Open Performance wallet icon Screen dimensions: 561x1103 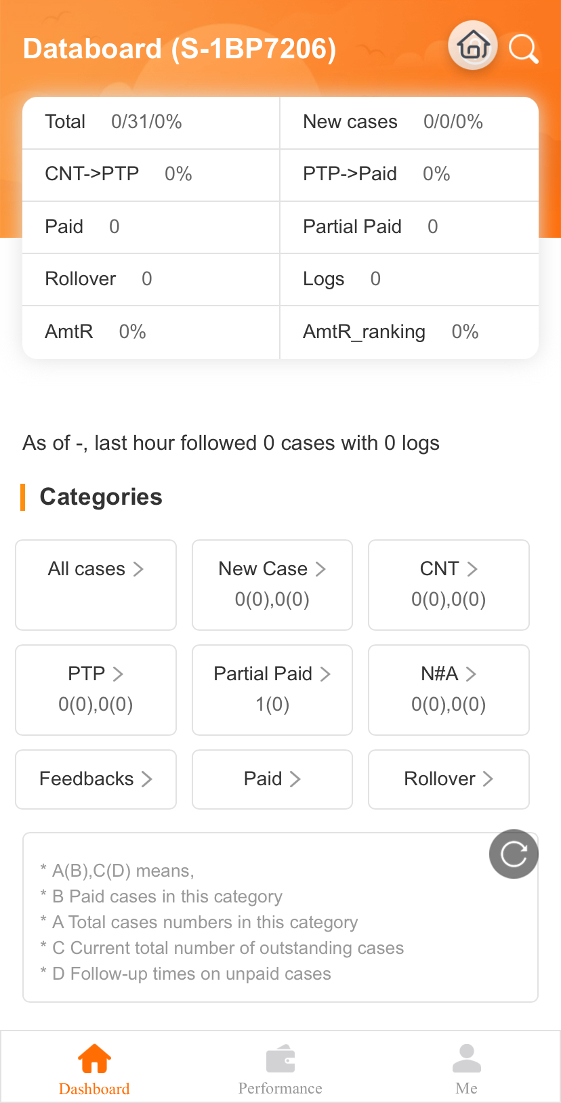tap(280, 1059)
